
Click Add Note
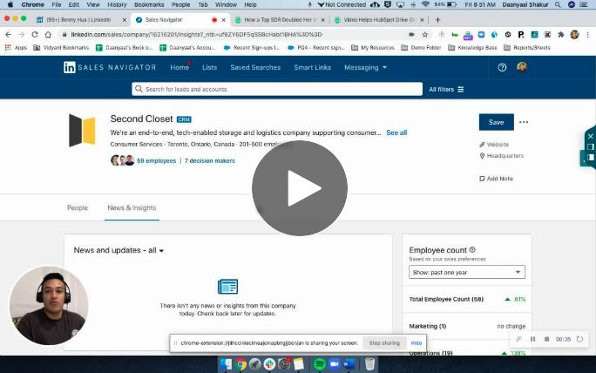coord(496,179)
